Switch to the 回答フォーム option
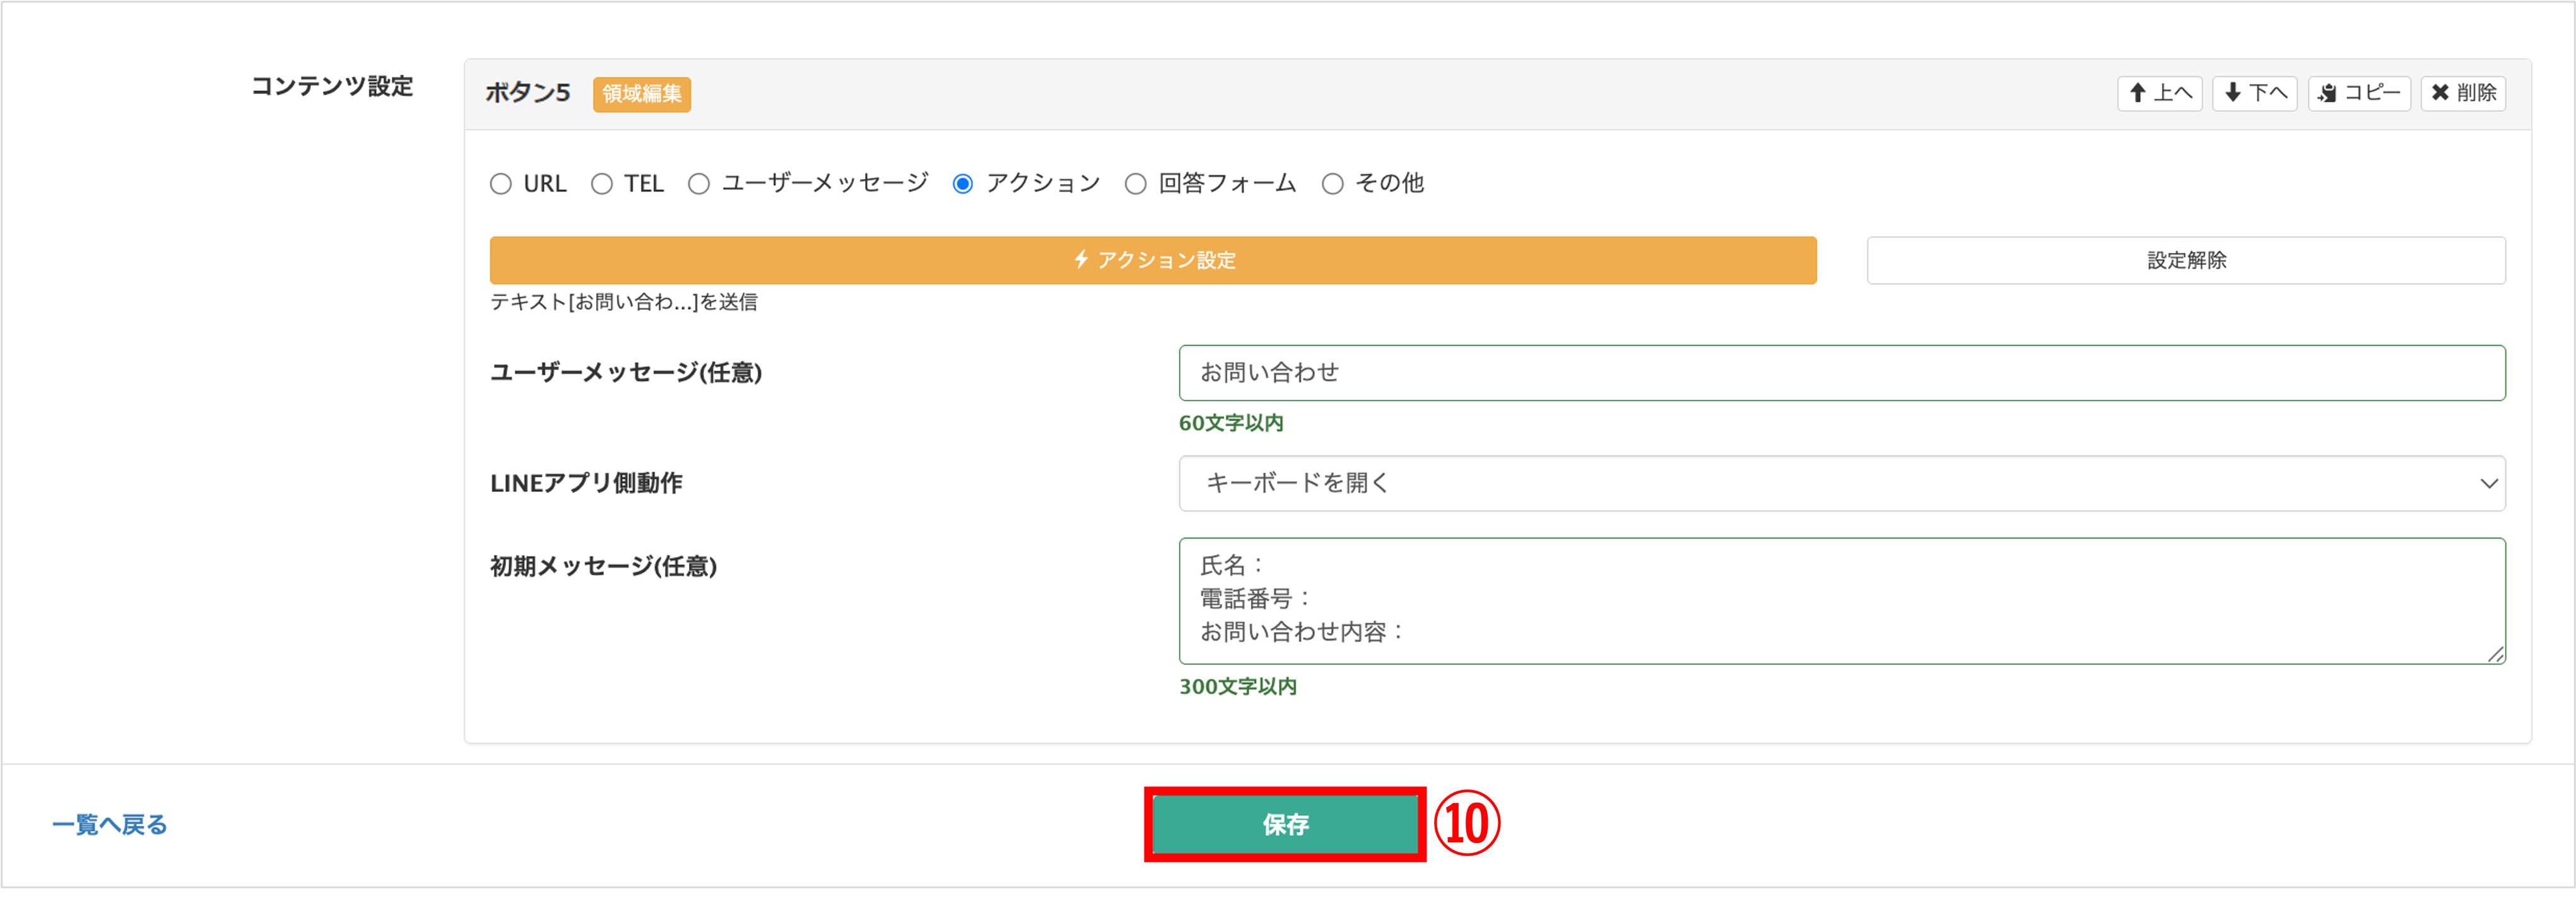Image resolution: width=2576 pixels, height=913 pixels. (x=1135, y=183)
